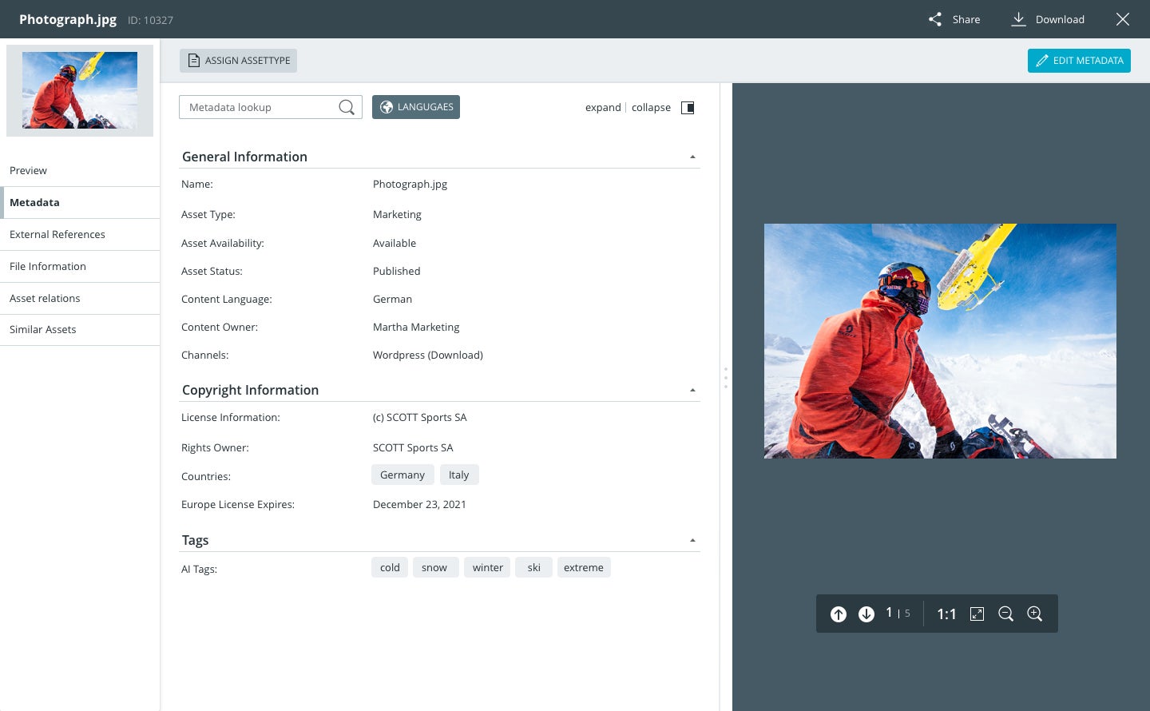Viewport: 1150px width, 711px height.
Task: Set preview to 1:1 scale
Action: (946, 614)
